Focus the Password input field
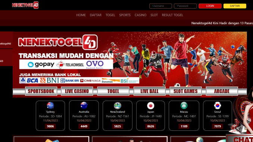The image size is (253, 142). point(185,6)
